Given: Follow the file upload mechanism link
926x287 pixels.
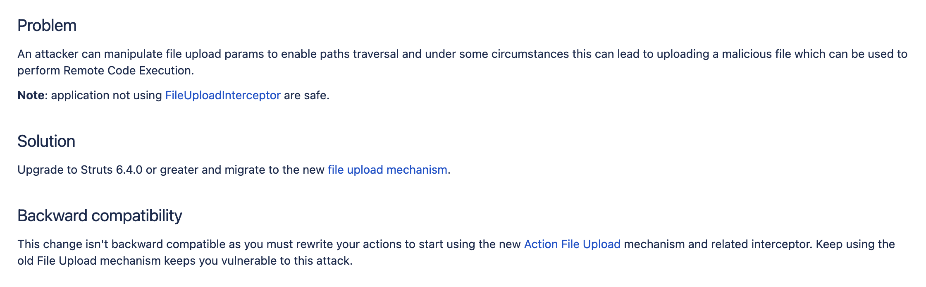Looking at the screenshot, I should [387, 170].
